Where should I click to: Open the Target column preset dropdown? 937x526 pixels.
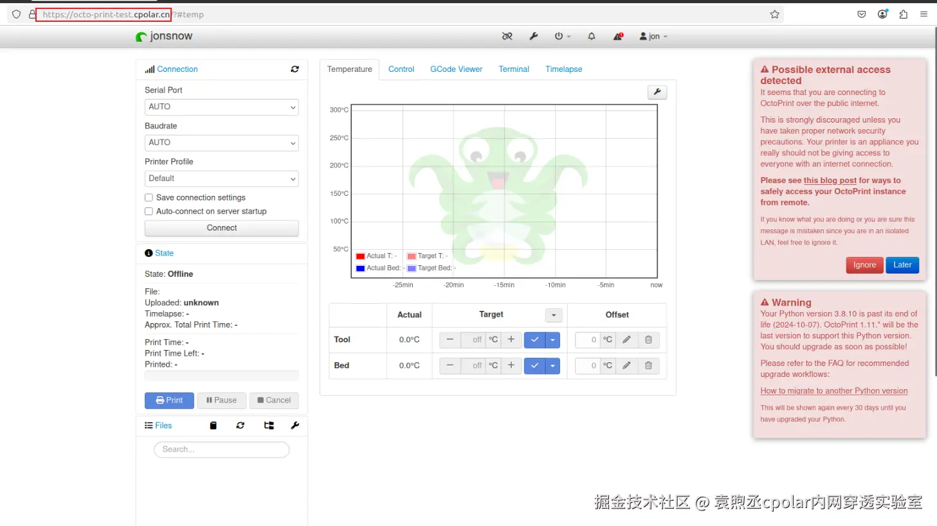click(x=554, y=315)
